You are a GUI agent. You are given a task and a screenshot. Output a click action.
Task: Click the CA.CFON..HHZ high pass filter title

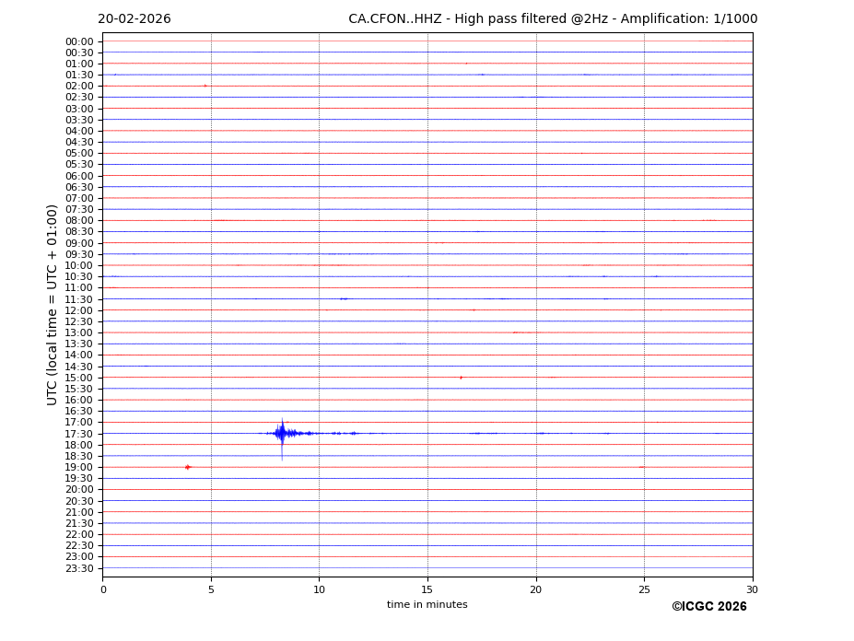point(553,19)
